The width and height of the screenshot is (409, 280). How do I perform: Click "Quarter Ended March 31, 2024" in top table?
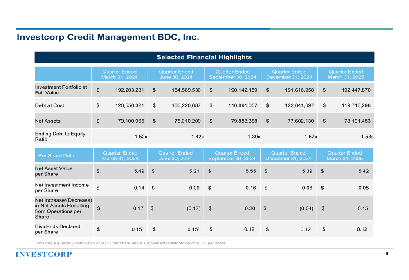(119, 74)
